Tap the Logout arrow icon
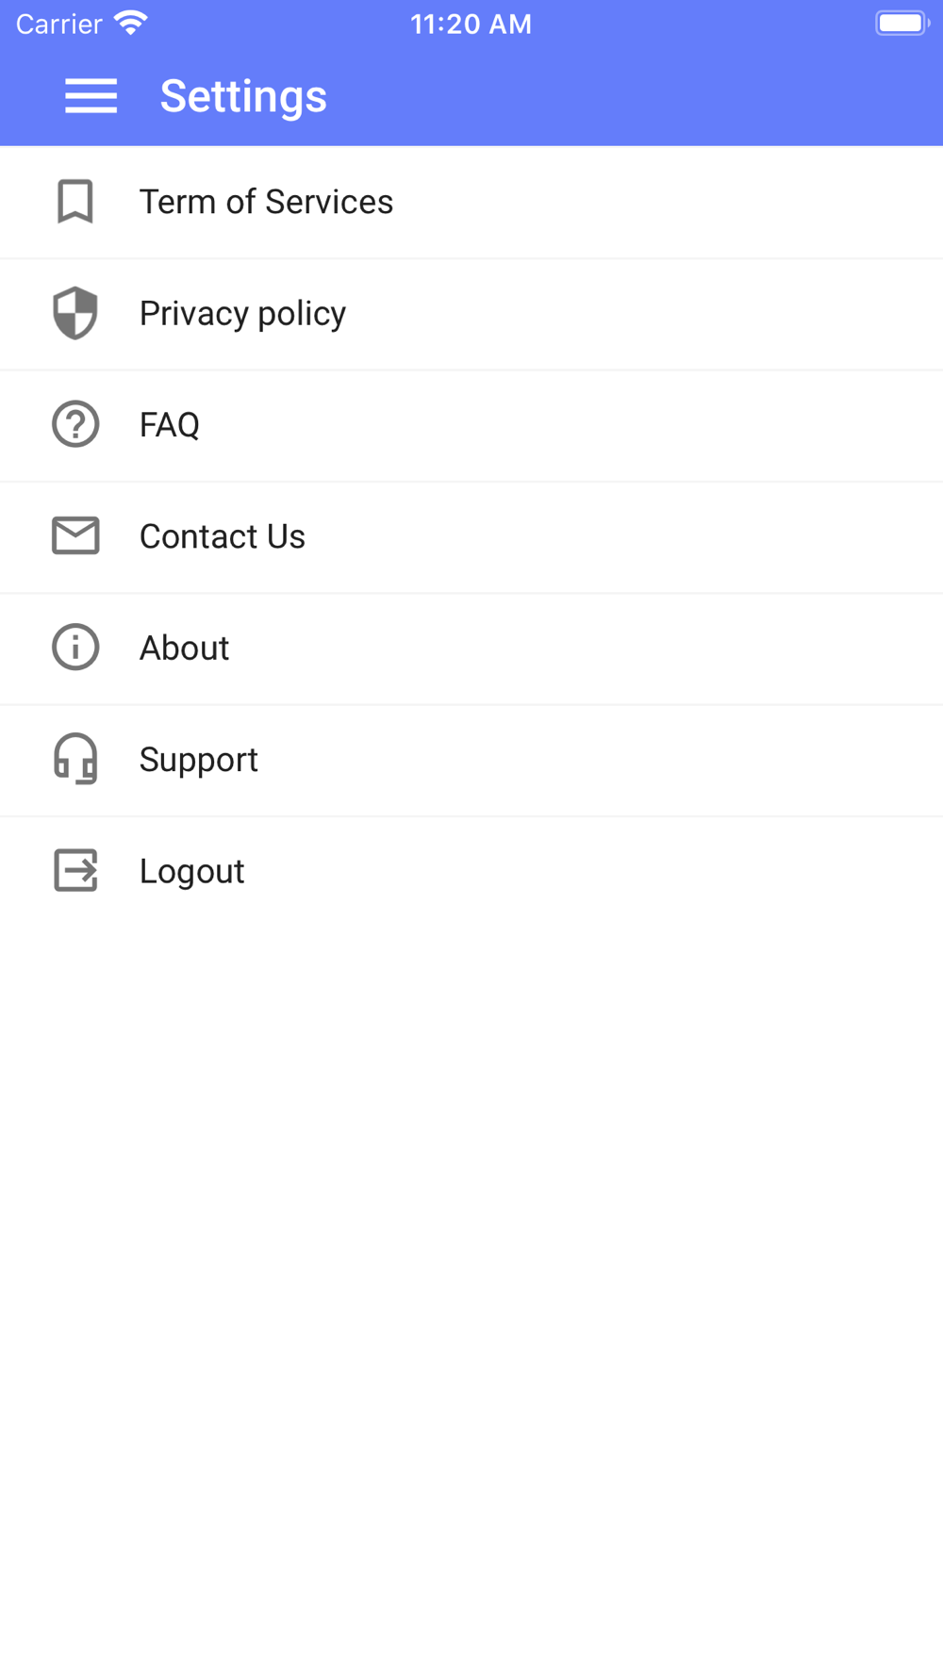The image size is (943, 1676). tap(75, 870)
